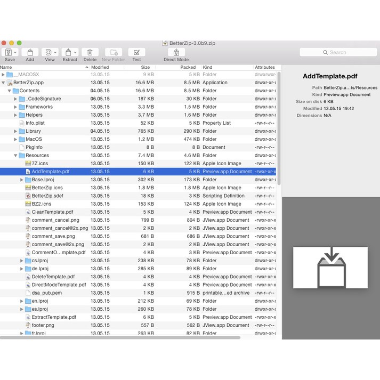
Task: Sort by the Size column header
Action: (x=145, y=68)
